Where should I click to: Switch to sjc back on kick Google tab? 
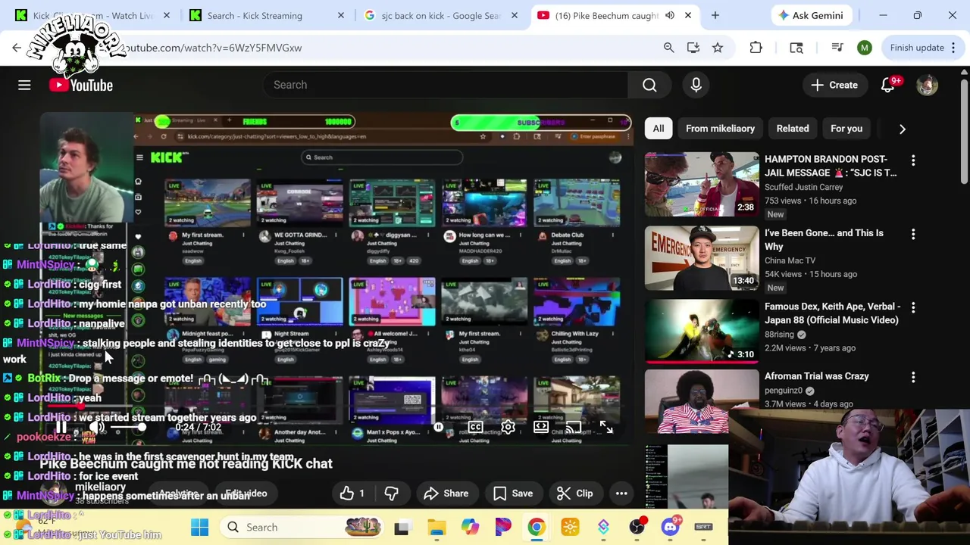point(440,15)
